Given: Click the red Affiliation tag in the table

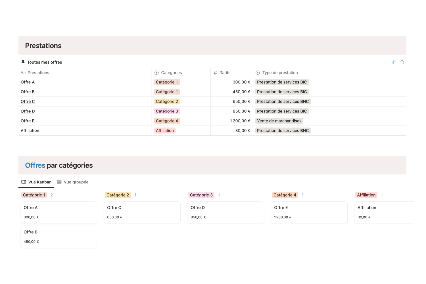Looking at the screenshot, I should [165, 131].
